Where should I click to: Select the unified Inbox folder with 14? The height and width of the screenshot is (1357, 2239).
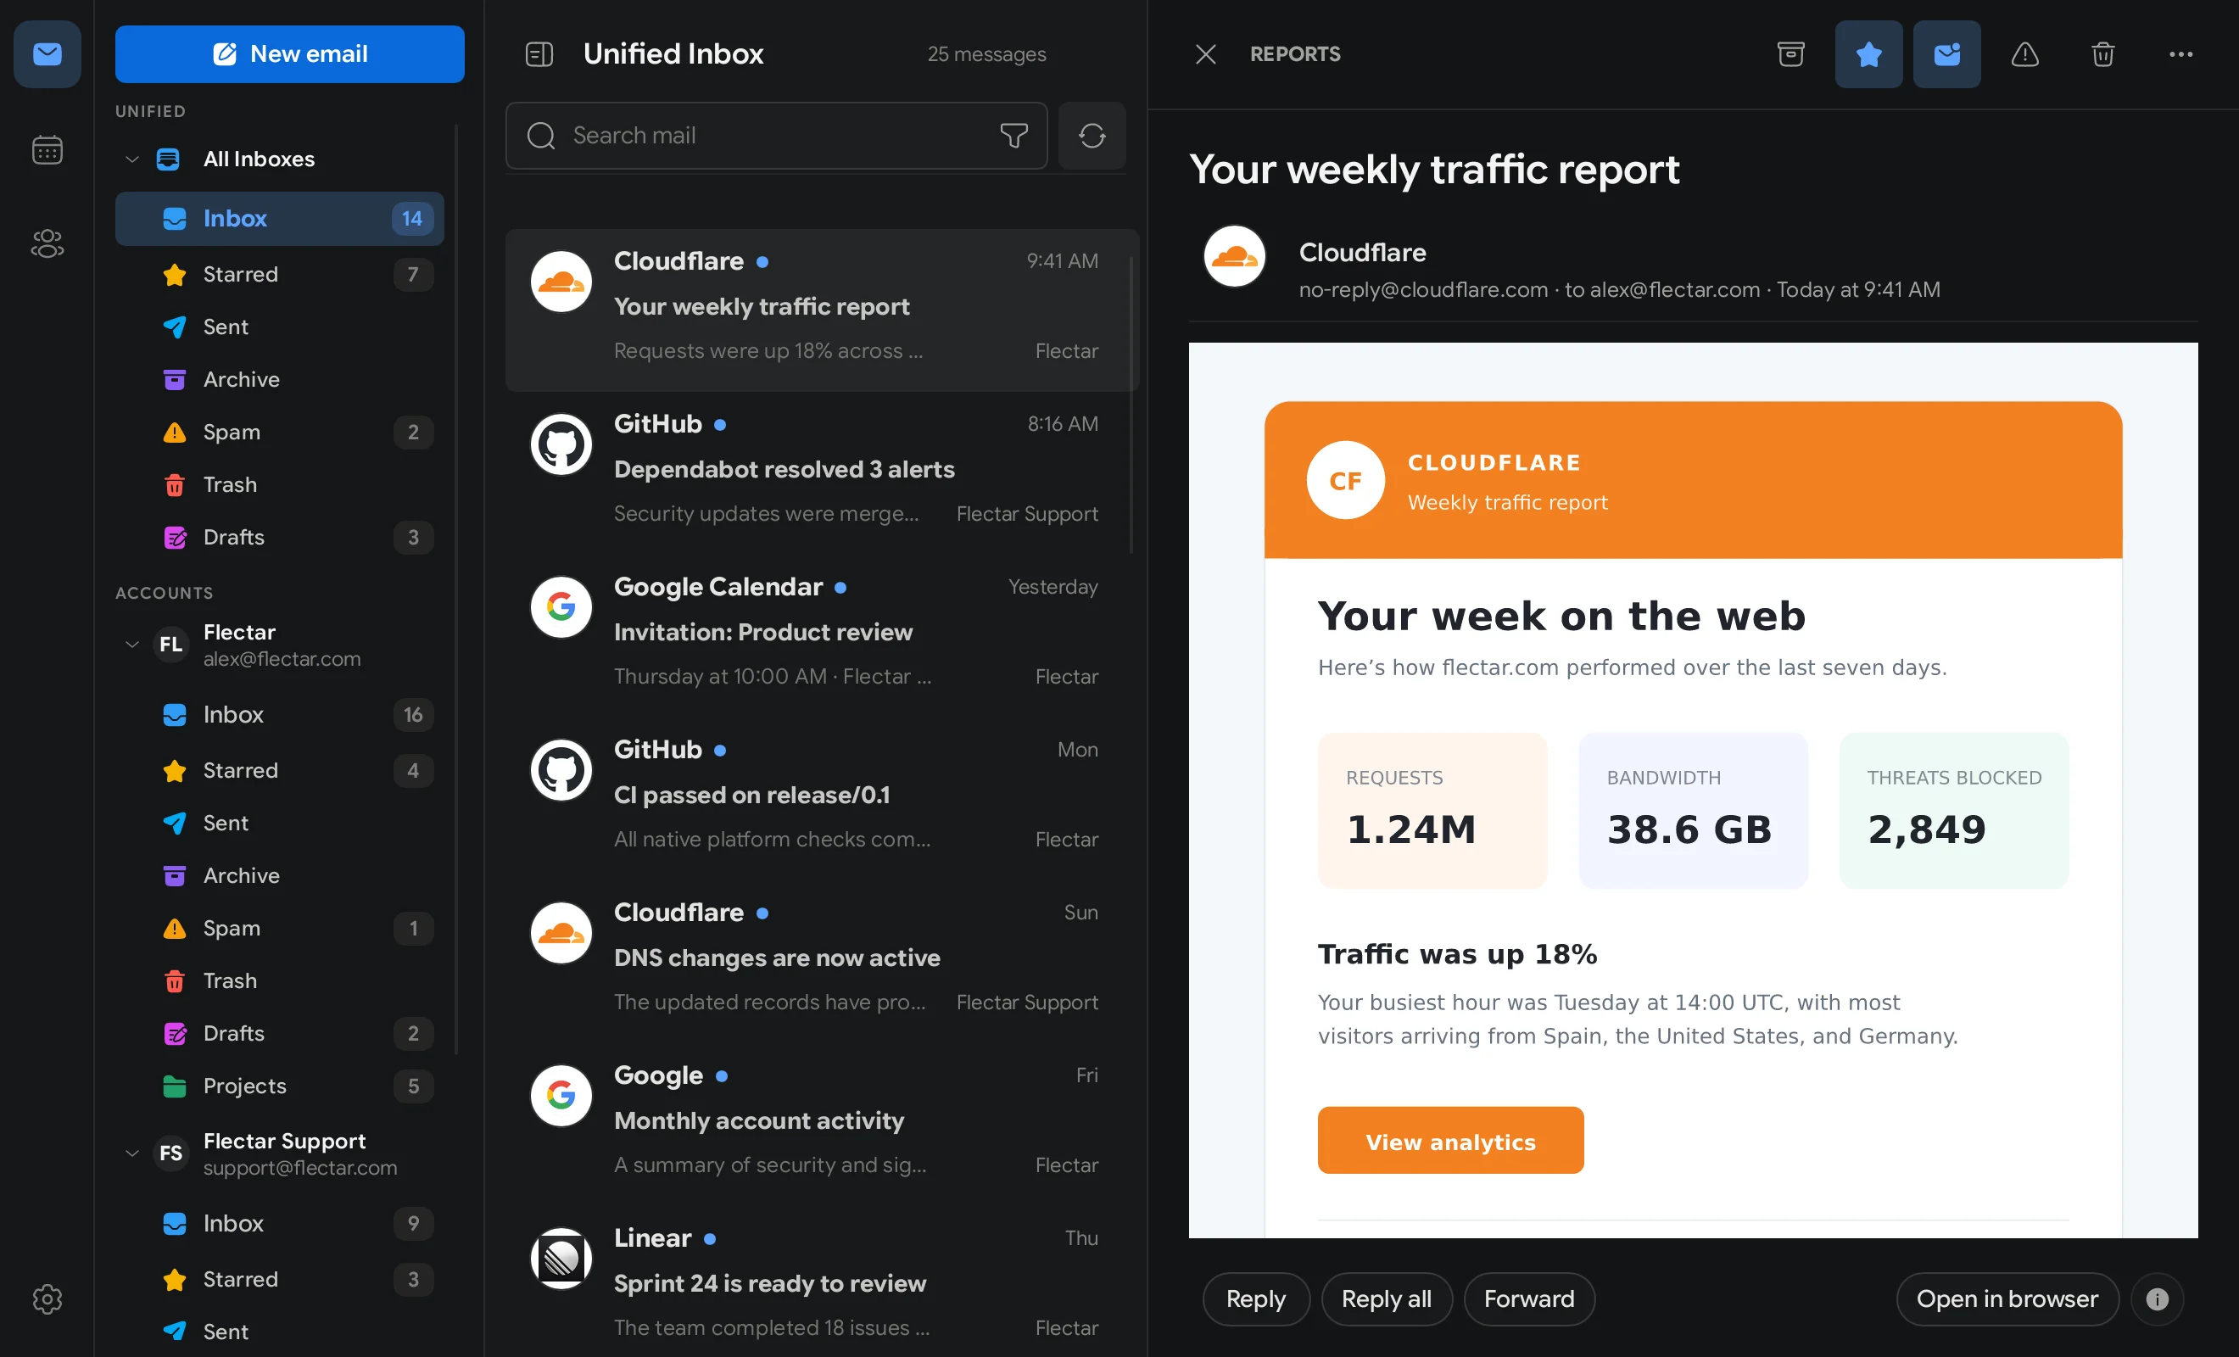point(279,218)
